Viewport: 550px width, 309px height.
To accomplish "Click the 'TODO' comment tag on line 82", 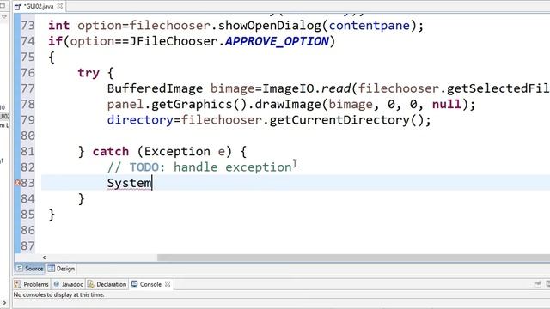I will (x=144, y=167).
